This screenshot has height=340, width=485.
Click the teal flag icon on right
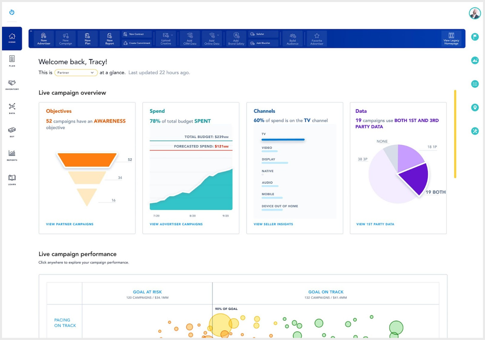pos(475,37)
